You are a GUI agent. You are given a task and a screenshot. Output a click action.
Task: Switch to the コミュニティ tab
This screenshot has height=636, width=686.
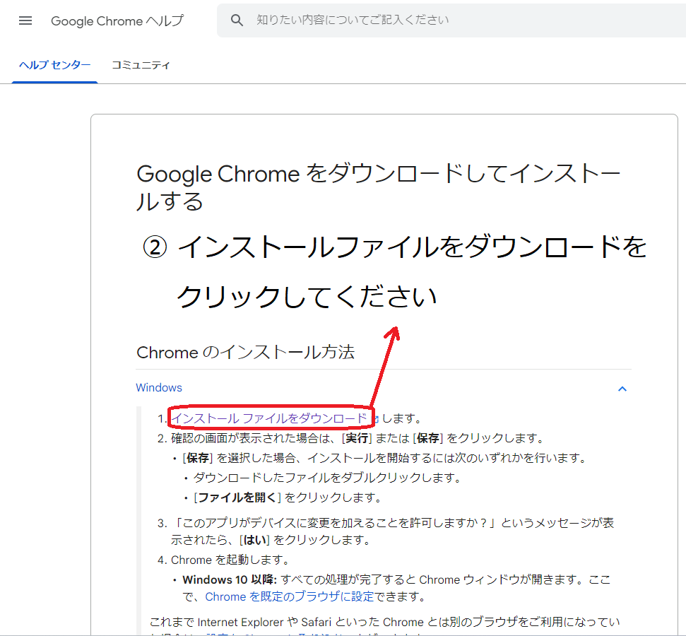[x=141, y=65]
